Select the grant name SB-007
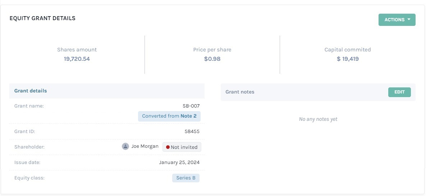The height and width of the screenshot is (196, 426). point(191,106)
